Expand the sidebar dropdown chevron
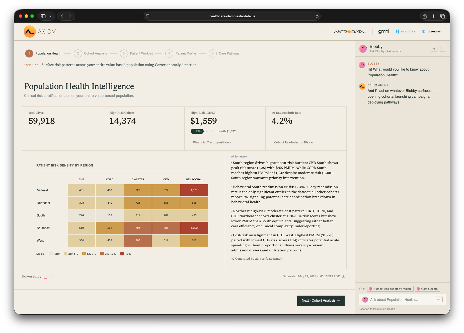Image resolution: width=464 pixels, height=333 pixels. [50, 16]
